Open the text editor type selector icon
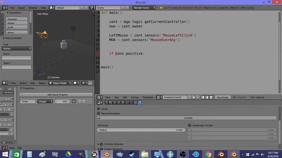Viewport: 282px width, 158px height. pyautogui.click(x=100, y=97)
